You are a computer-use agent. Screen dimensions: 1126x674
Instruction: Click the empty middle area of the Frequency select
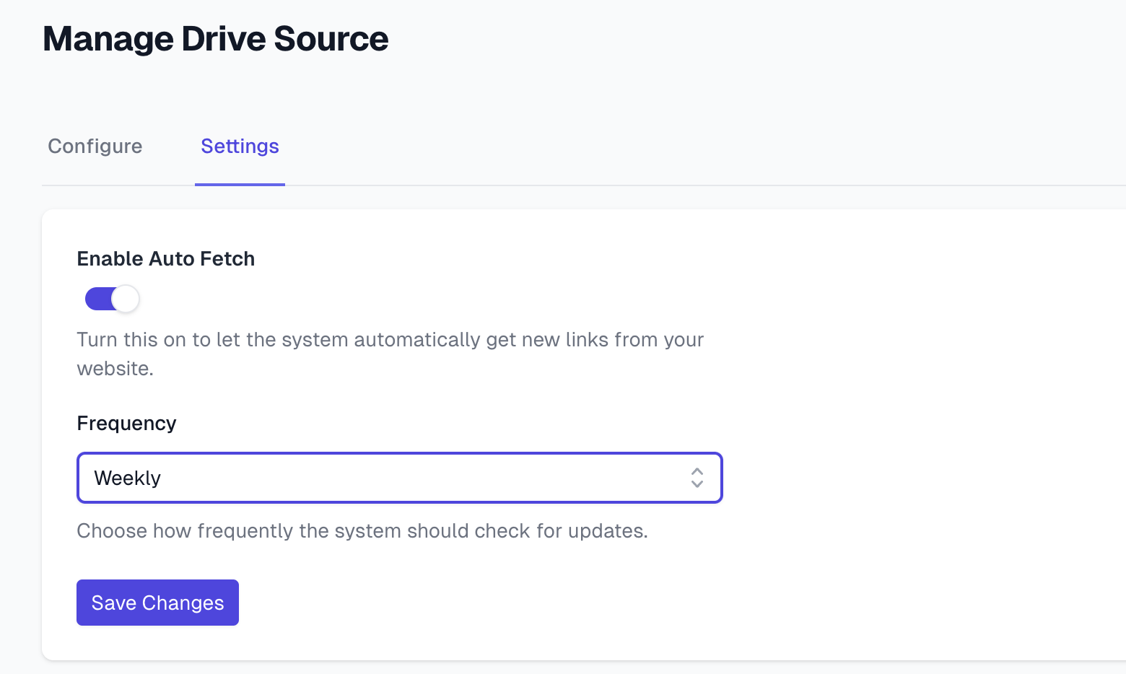click(x=419, y=478)
